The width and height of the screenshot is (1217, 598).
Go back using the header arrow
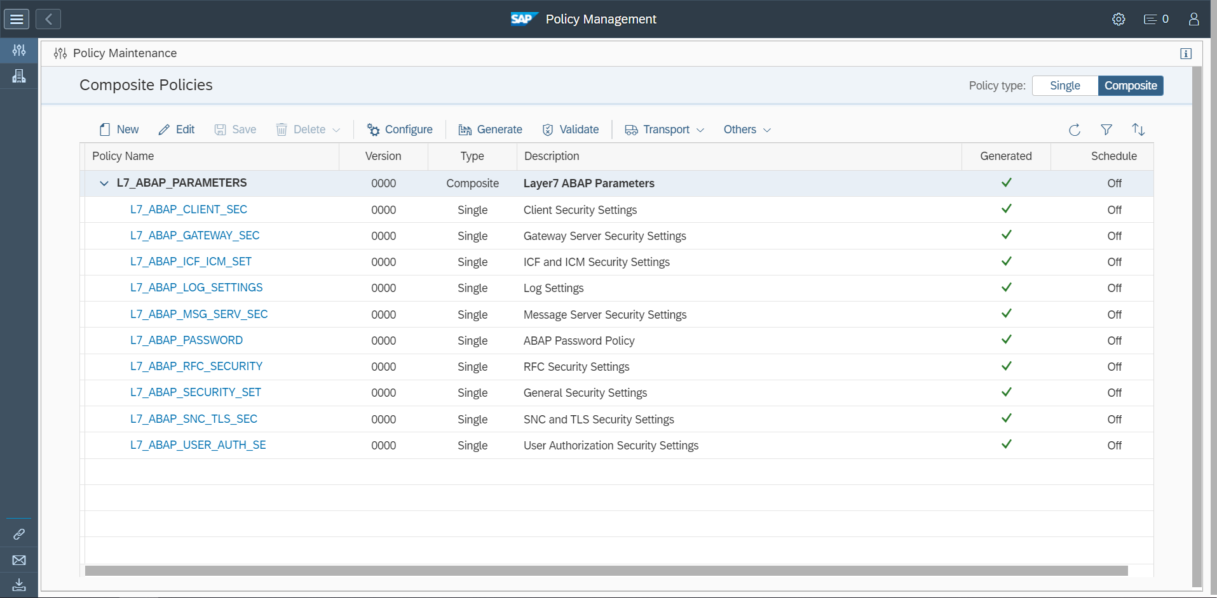48,19
